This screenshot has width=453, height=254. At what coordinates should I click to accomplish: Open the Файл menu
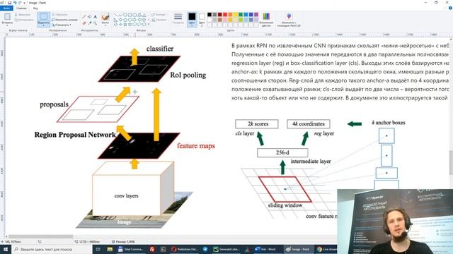[x=6, y=8]
